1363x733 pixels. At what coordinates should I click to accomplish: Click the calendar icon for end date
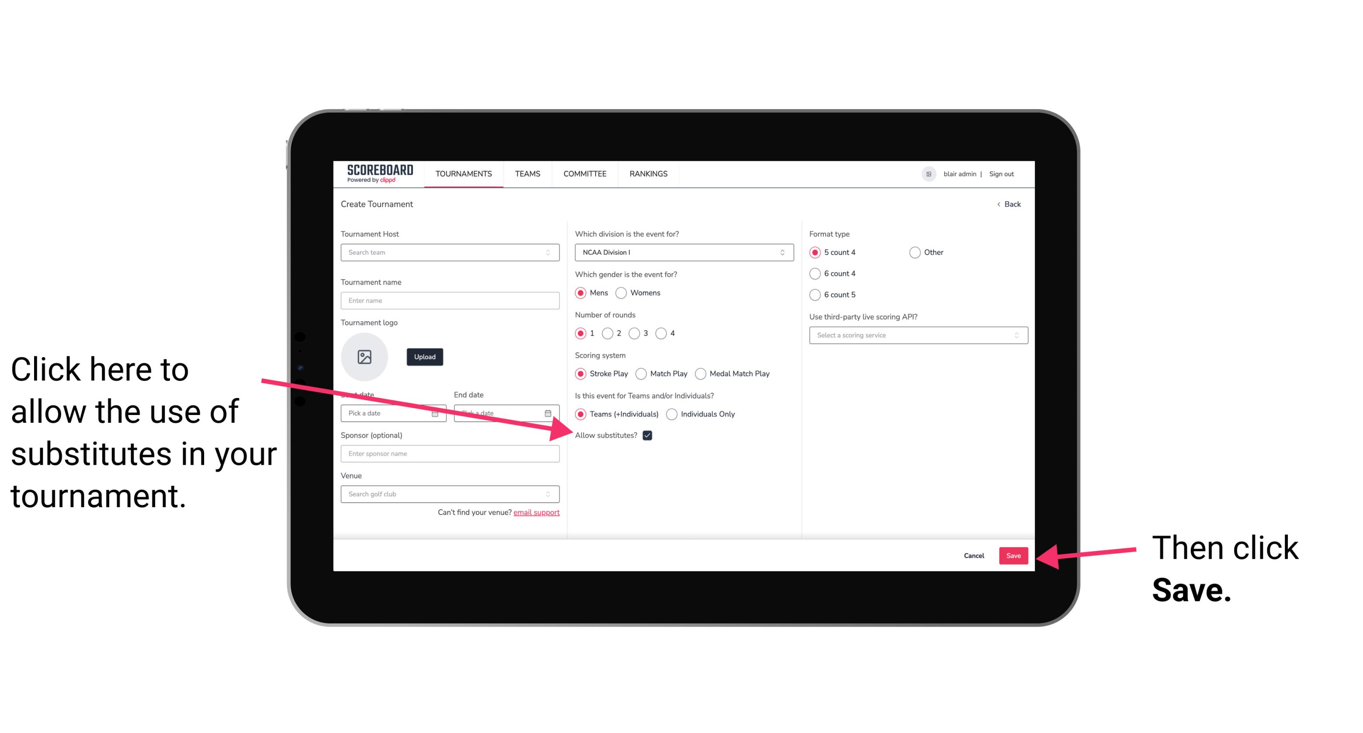click(x=550, y=412)
